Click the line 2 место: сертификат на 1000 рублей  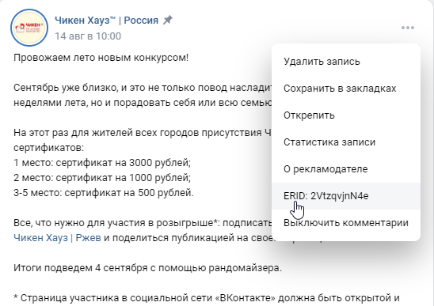(102, 177)
